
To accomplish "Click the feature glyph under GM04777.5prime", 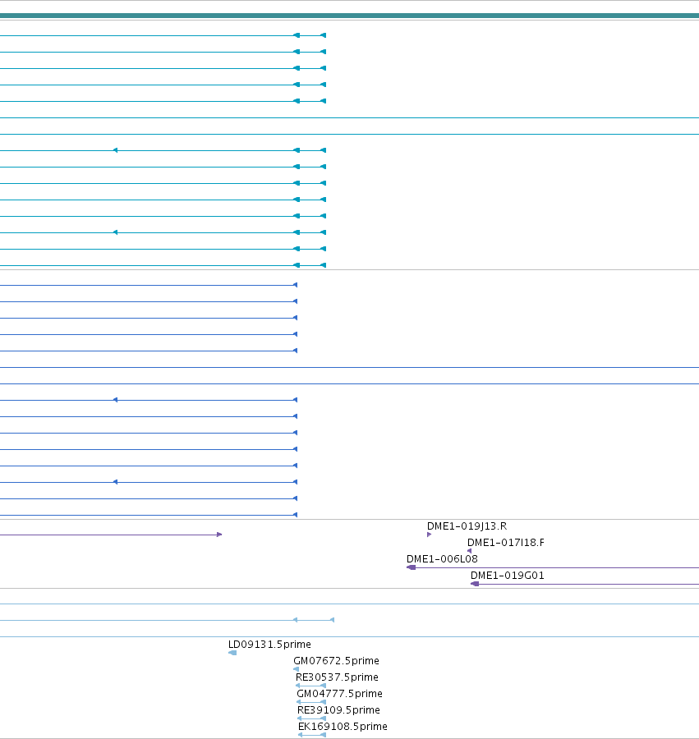I will [x=311, y=702].
